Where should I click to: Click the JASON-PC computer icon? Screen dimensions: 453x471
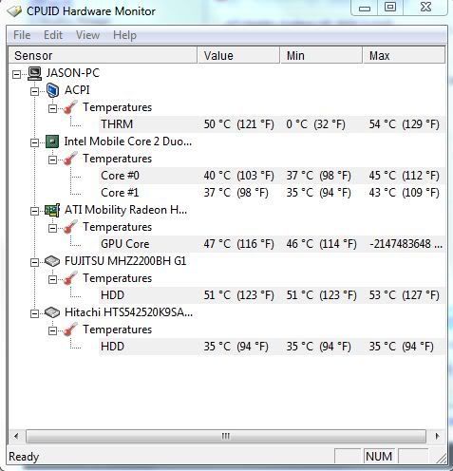[34, 73]
